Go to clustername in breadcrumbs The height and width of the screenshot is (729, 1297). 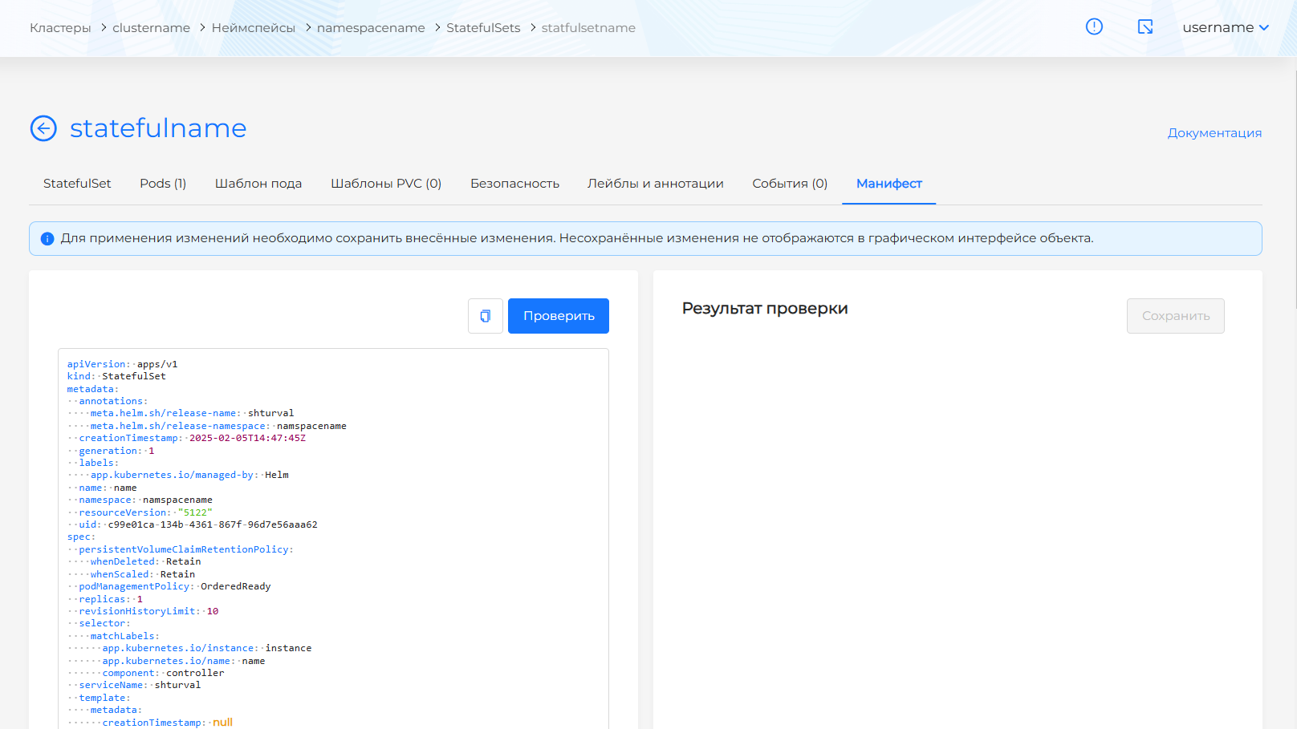pyautogui.click(x=151, y=28)
